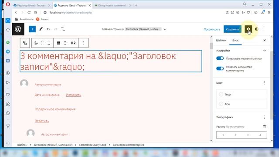Click the block drag handle
The image size is (279, 157).
(42, 43)
